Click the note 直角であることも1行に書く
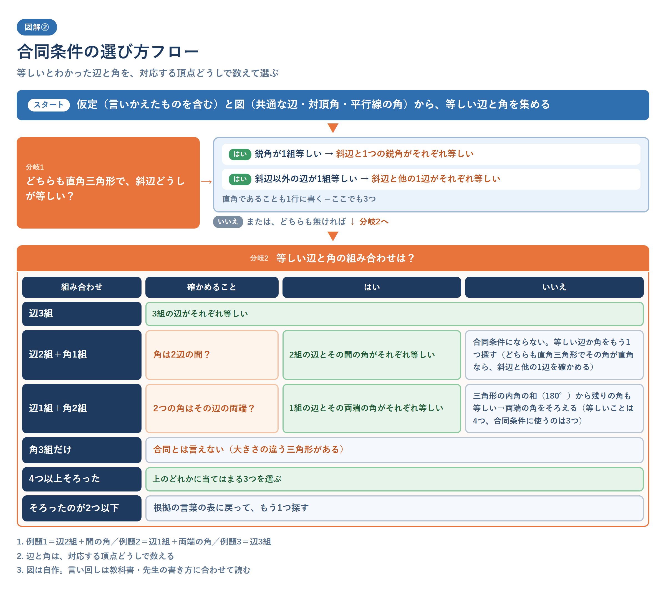 tap(299, 199)
